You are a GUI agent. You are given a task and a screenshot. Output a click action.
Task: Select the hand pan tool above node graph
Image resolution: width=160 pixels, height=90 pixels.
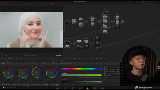point(66,4)
